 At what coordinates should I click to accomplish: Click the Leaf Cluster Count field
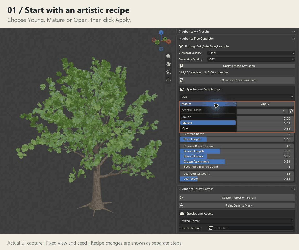237,174
